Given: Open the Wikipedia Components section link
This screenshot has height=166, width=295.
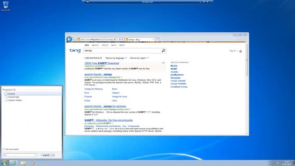Looking at the screenshot, I should coord(134,126).
